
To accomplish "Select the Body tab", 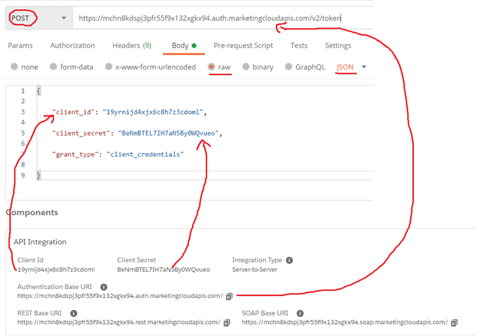I will point(184,46).
